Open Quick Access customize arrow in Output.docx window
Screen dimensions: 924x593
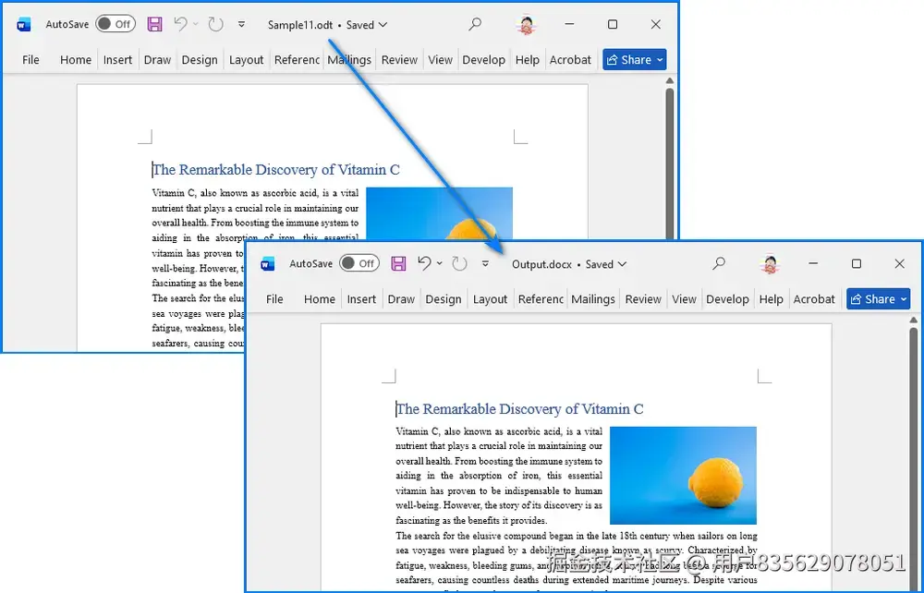click(x=486, y=263)
